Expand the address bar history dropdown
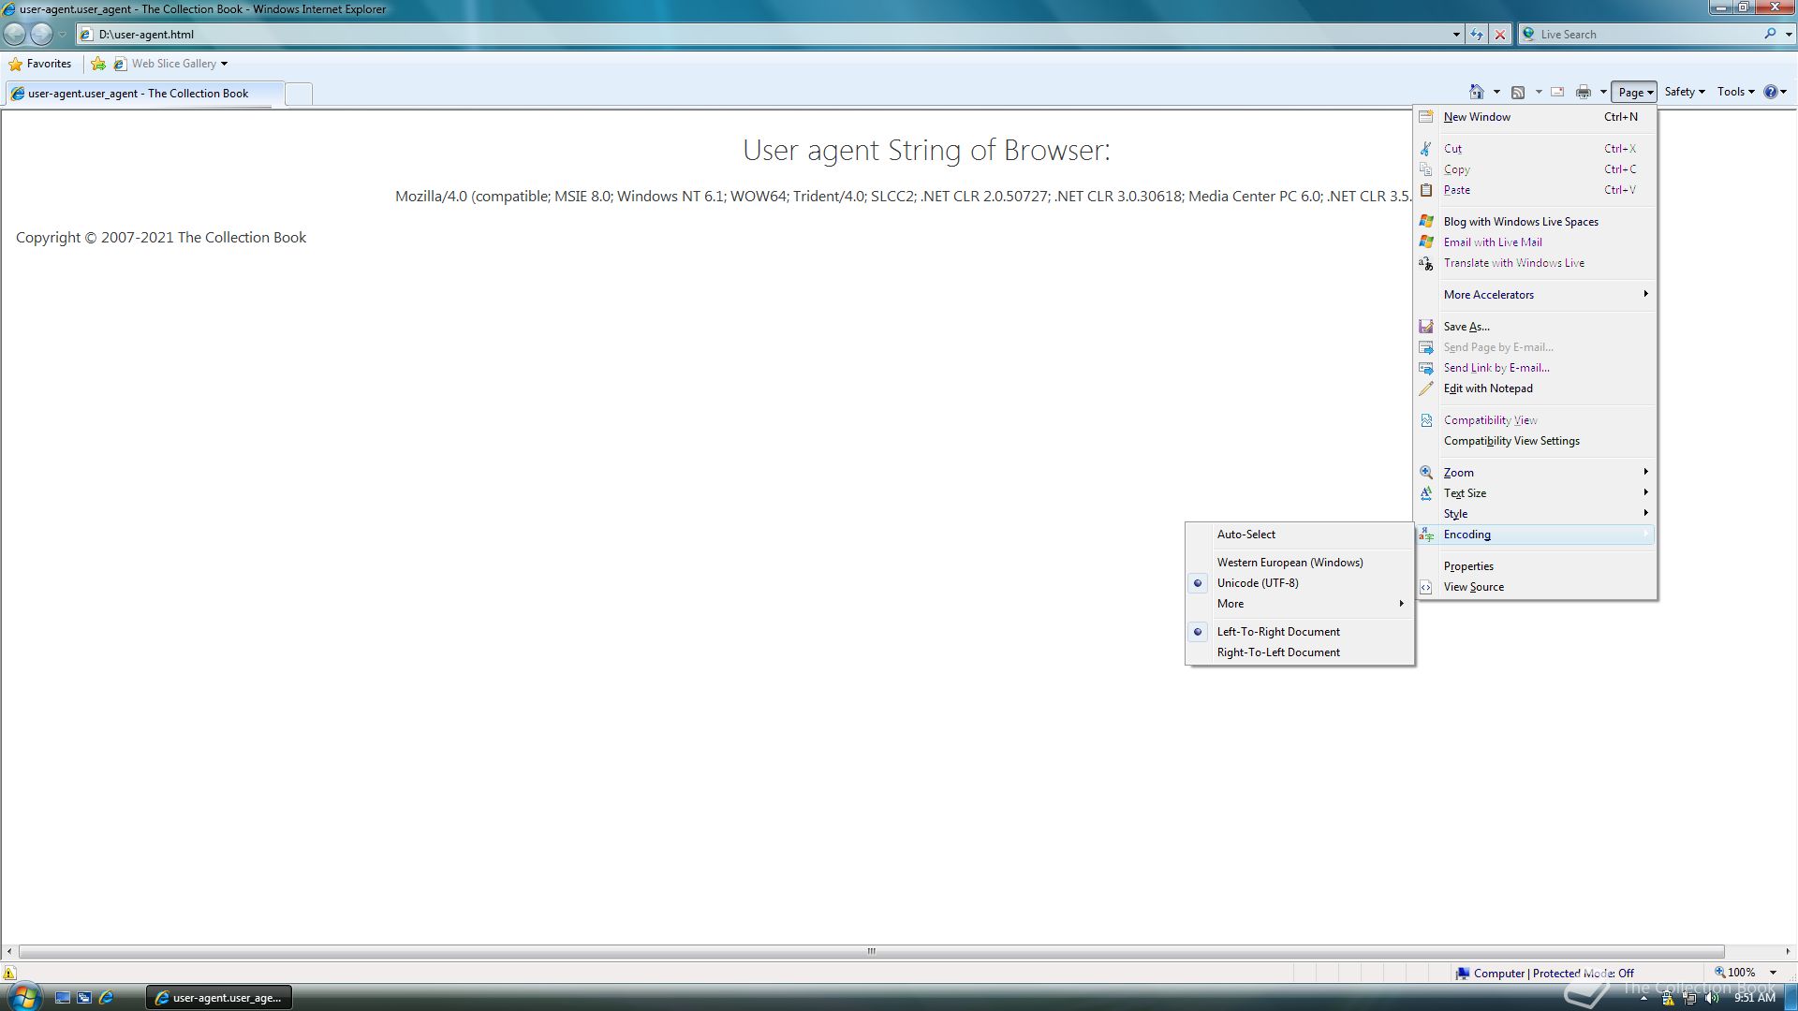 1456,35
